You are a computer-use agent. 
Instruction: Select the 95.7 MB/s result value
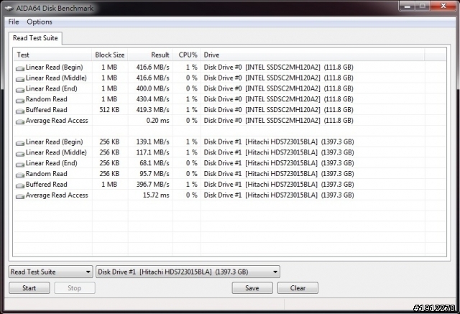pyautogui.click(x=155, y=174)
